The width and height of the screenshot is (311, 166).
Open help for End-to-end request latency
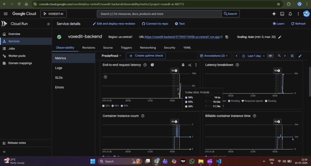click(145, 65)
